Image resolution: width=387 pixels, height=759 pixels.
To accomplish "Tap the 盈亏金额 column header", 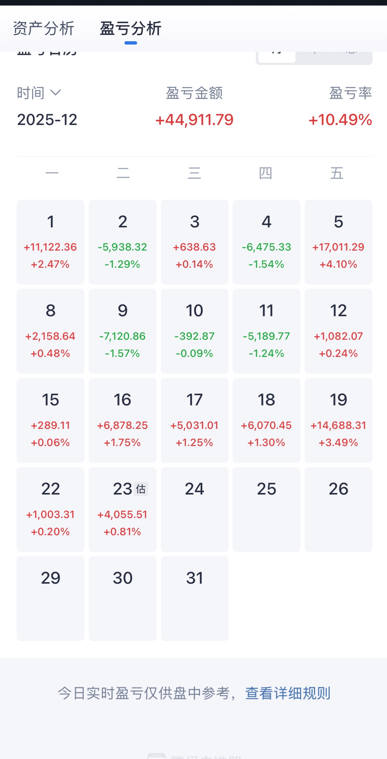I will [194, 93].
